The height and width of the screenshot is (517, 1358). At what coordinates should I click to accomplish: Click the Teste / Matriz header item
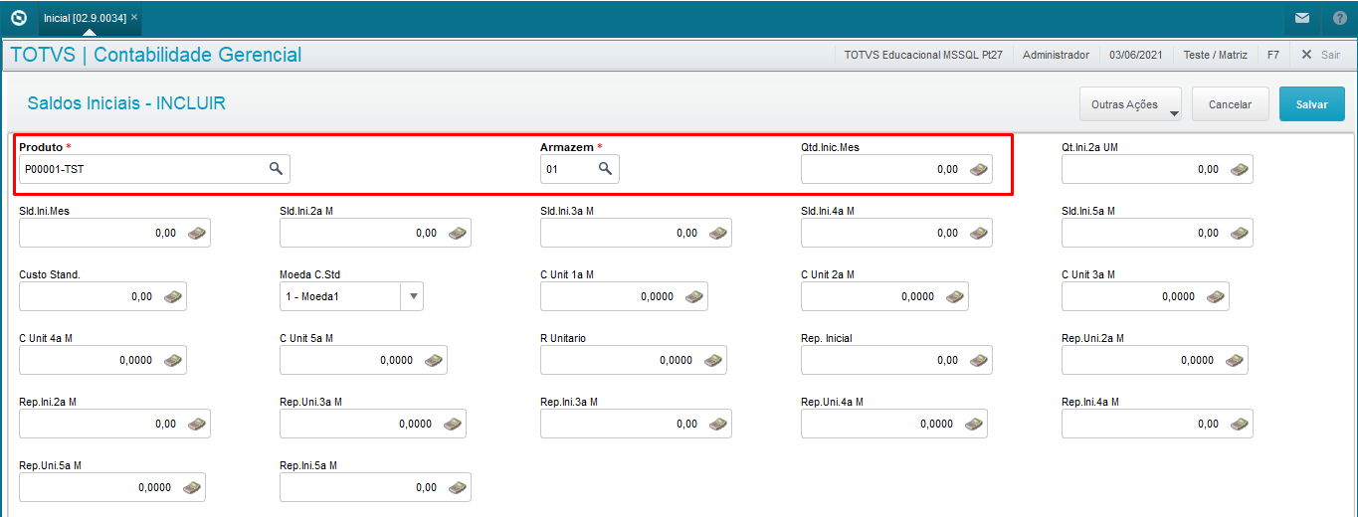tap(1216, 55)
